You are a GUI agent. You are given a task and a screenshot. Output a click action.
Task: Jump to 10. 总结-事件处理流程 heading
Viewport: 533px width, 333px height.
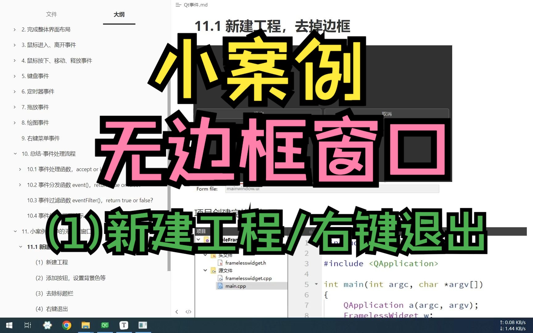coord(48,154)
